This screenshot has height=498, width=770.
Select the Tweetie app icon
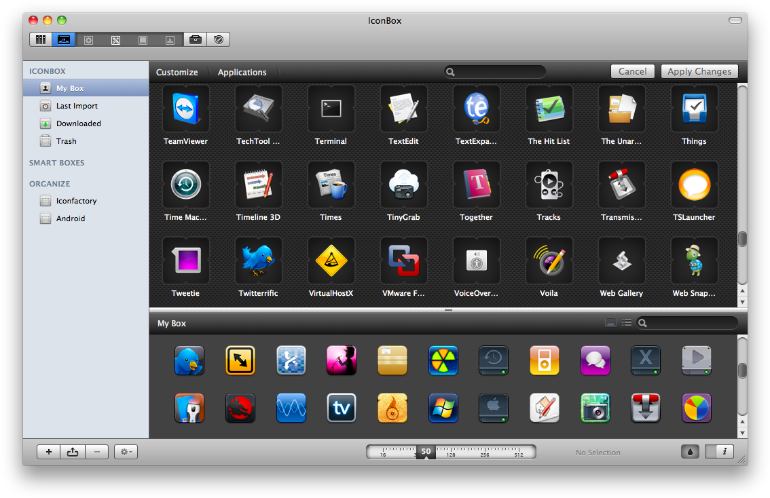(x=185, y=261)
